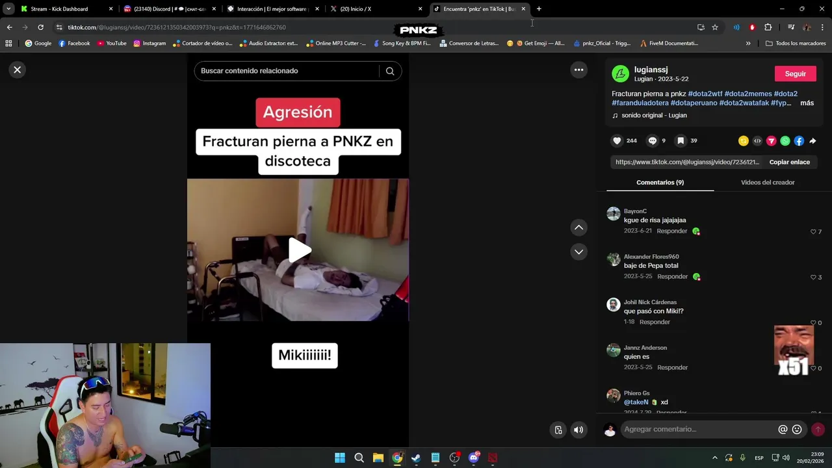The width and height of the screenshot is (832, 468).
Task: Click the Agregar comentario input field
Action: point(699,429)
